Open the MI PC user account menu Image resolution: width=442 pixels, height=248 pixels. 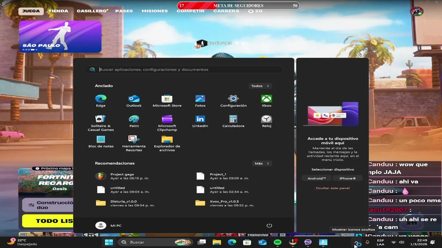(108, 226)
